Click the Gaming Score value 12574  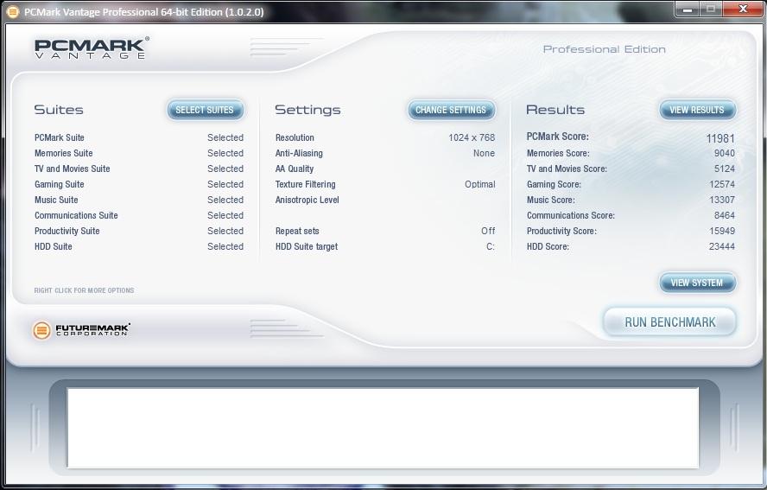tap(722, 185)
